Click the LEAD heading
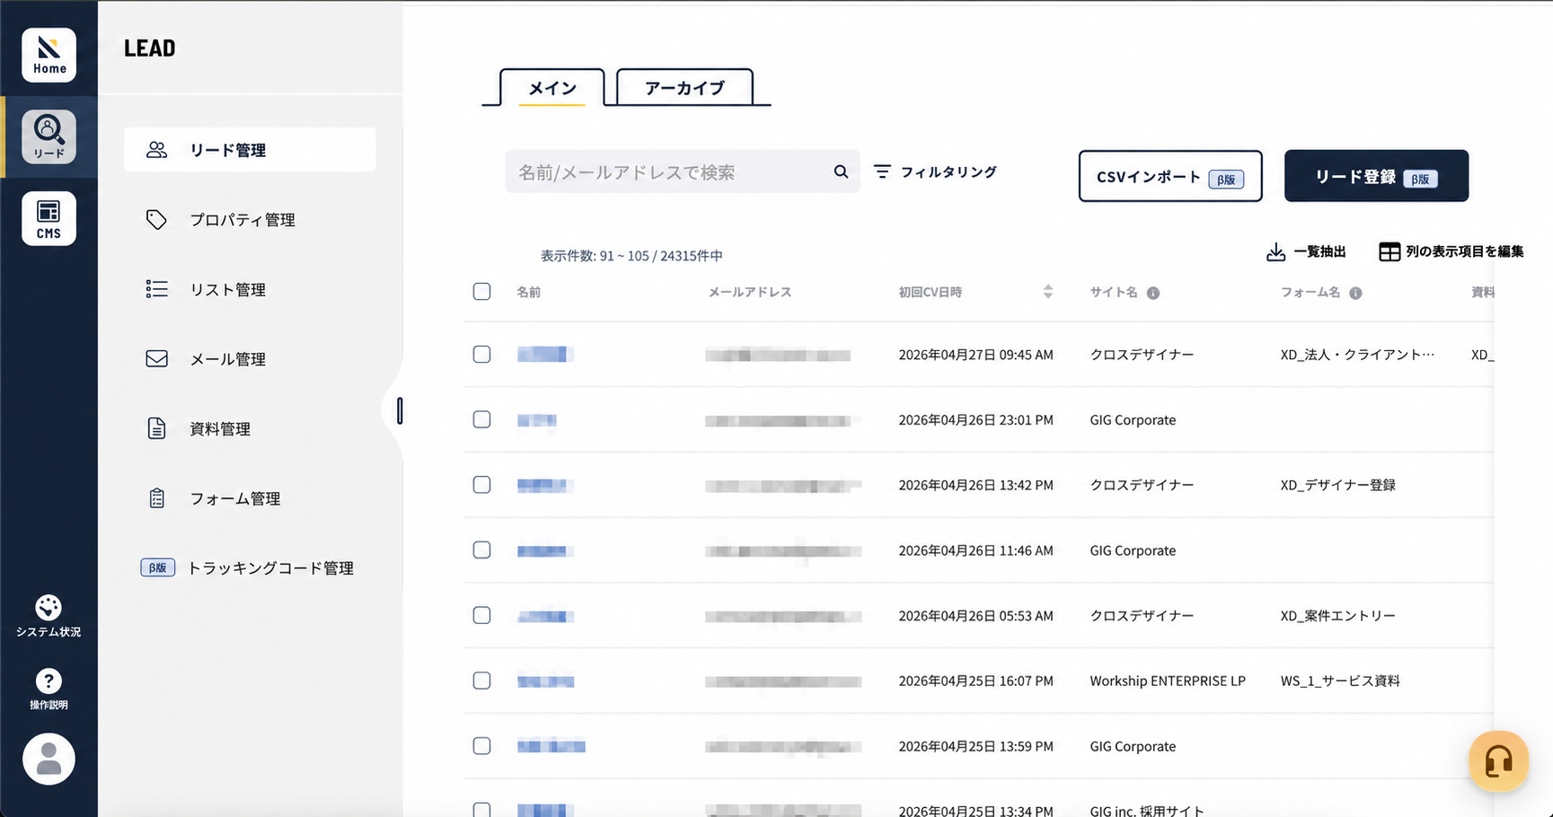 tap(150, 48)
